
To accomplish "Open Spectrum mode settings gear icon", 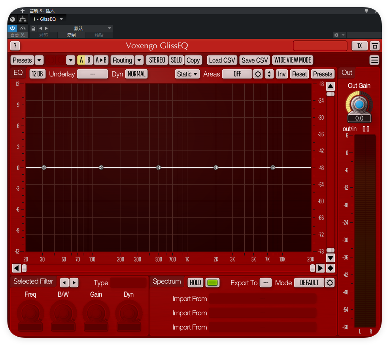I will [x=330, y=282].
